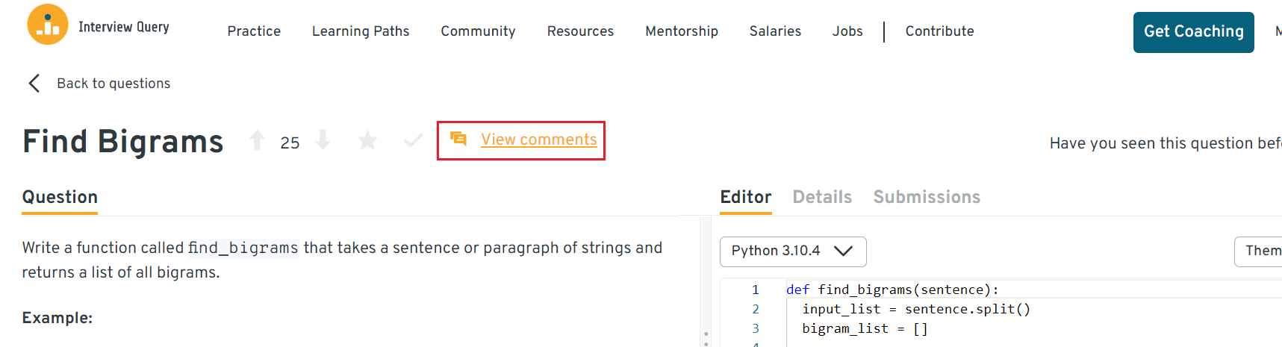Open the Theme selector dropdown
Screen dimensions: 1282x347
pyautogui.click(x=1261, y=251)
